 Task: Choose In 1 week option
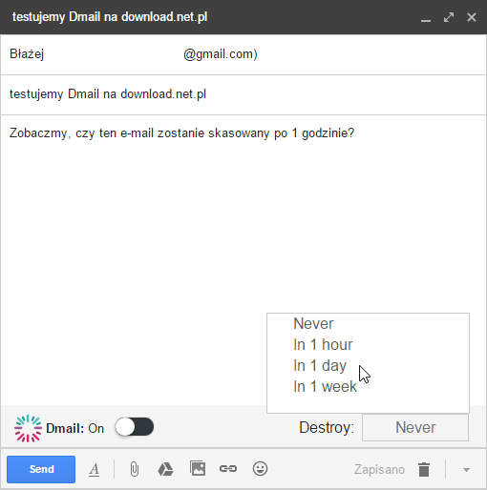point(325,386)
